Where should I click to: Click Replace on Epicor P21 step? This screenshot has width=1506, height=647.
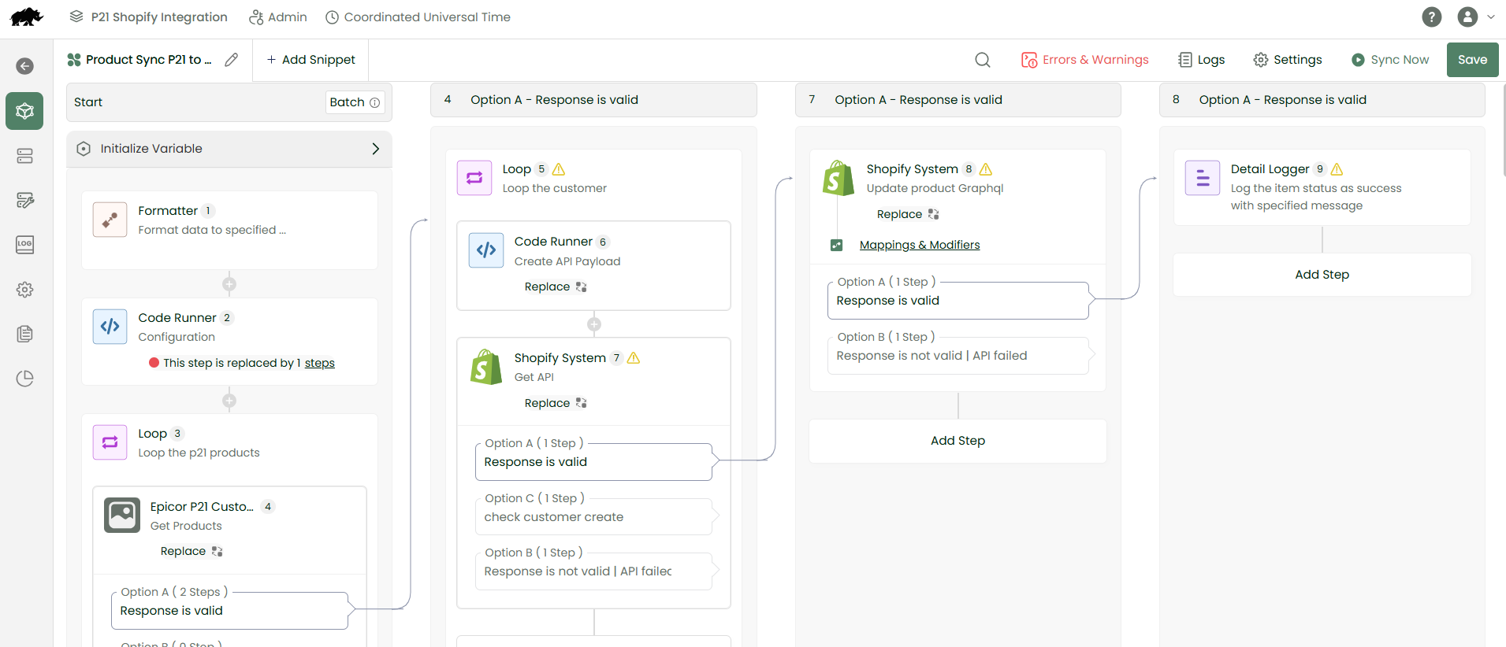click(192, 551)
